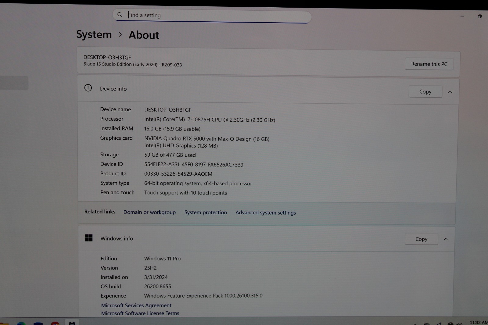Click the Rename this PC button
This screenshot has width=488, height=325.
pos(429,64)
